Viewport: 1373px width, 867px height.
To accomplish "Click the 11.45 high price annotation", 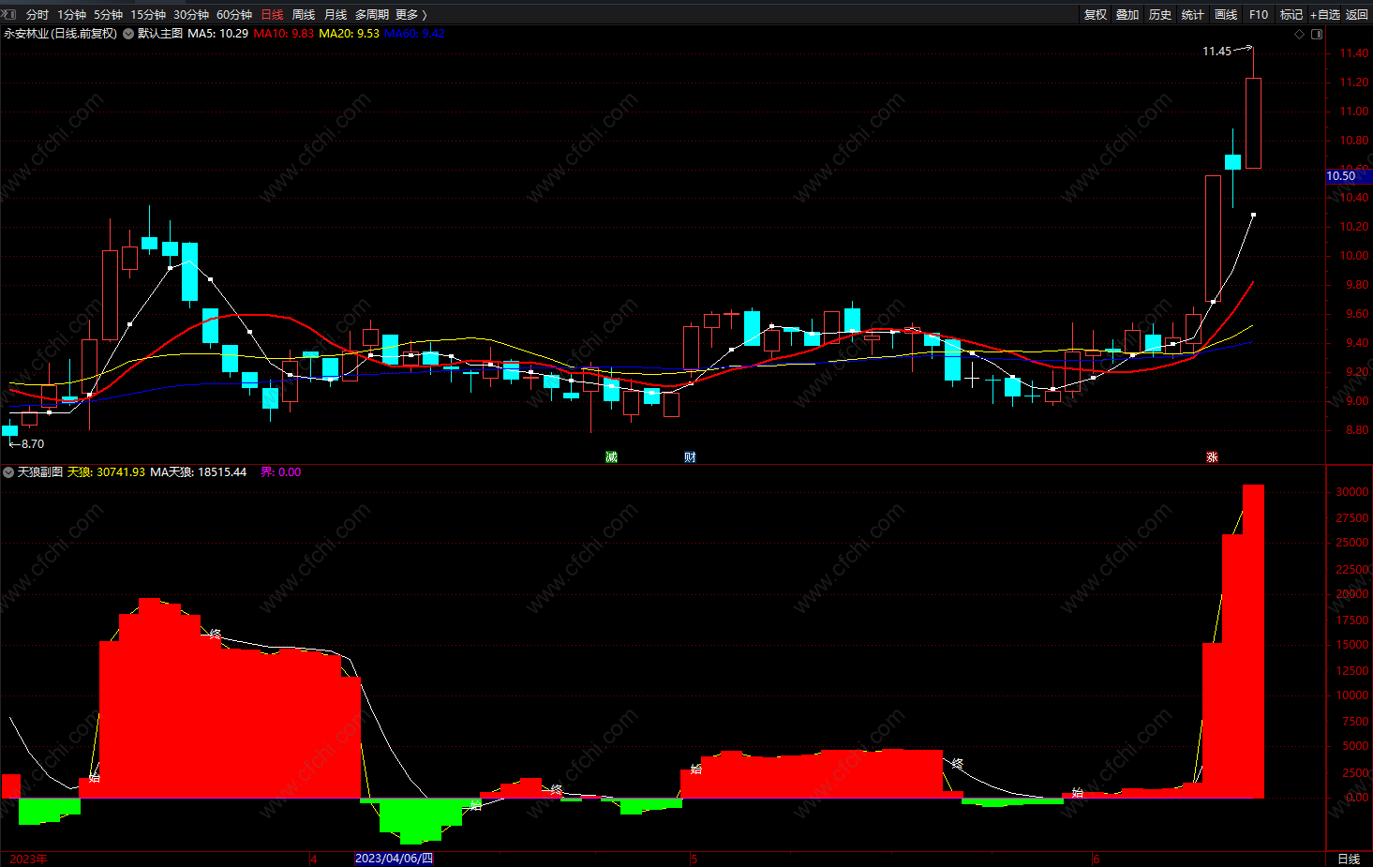I will coord(1216,52).
